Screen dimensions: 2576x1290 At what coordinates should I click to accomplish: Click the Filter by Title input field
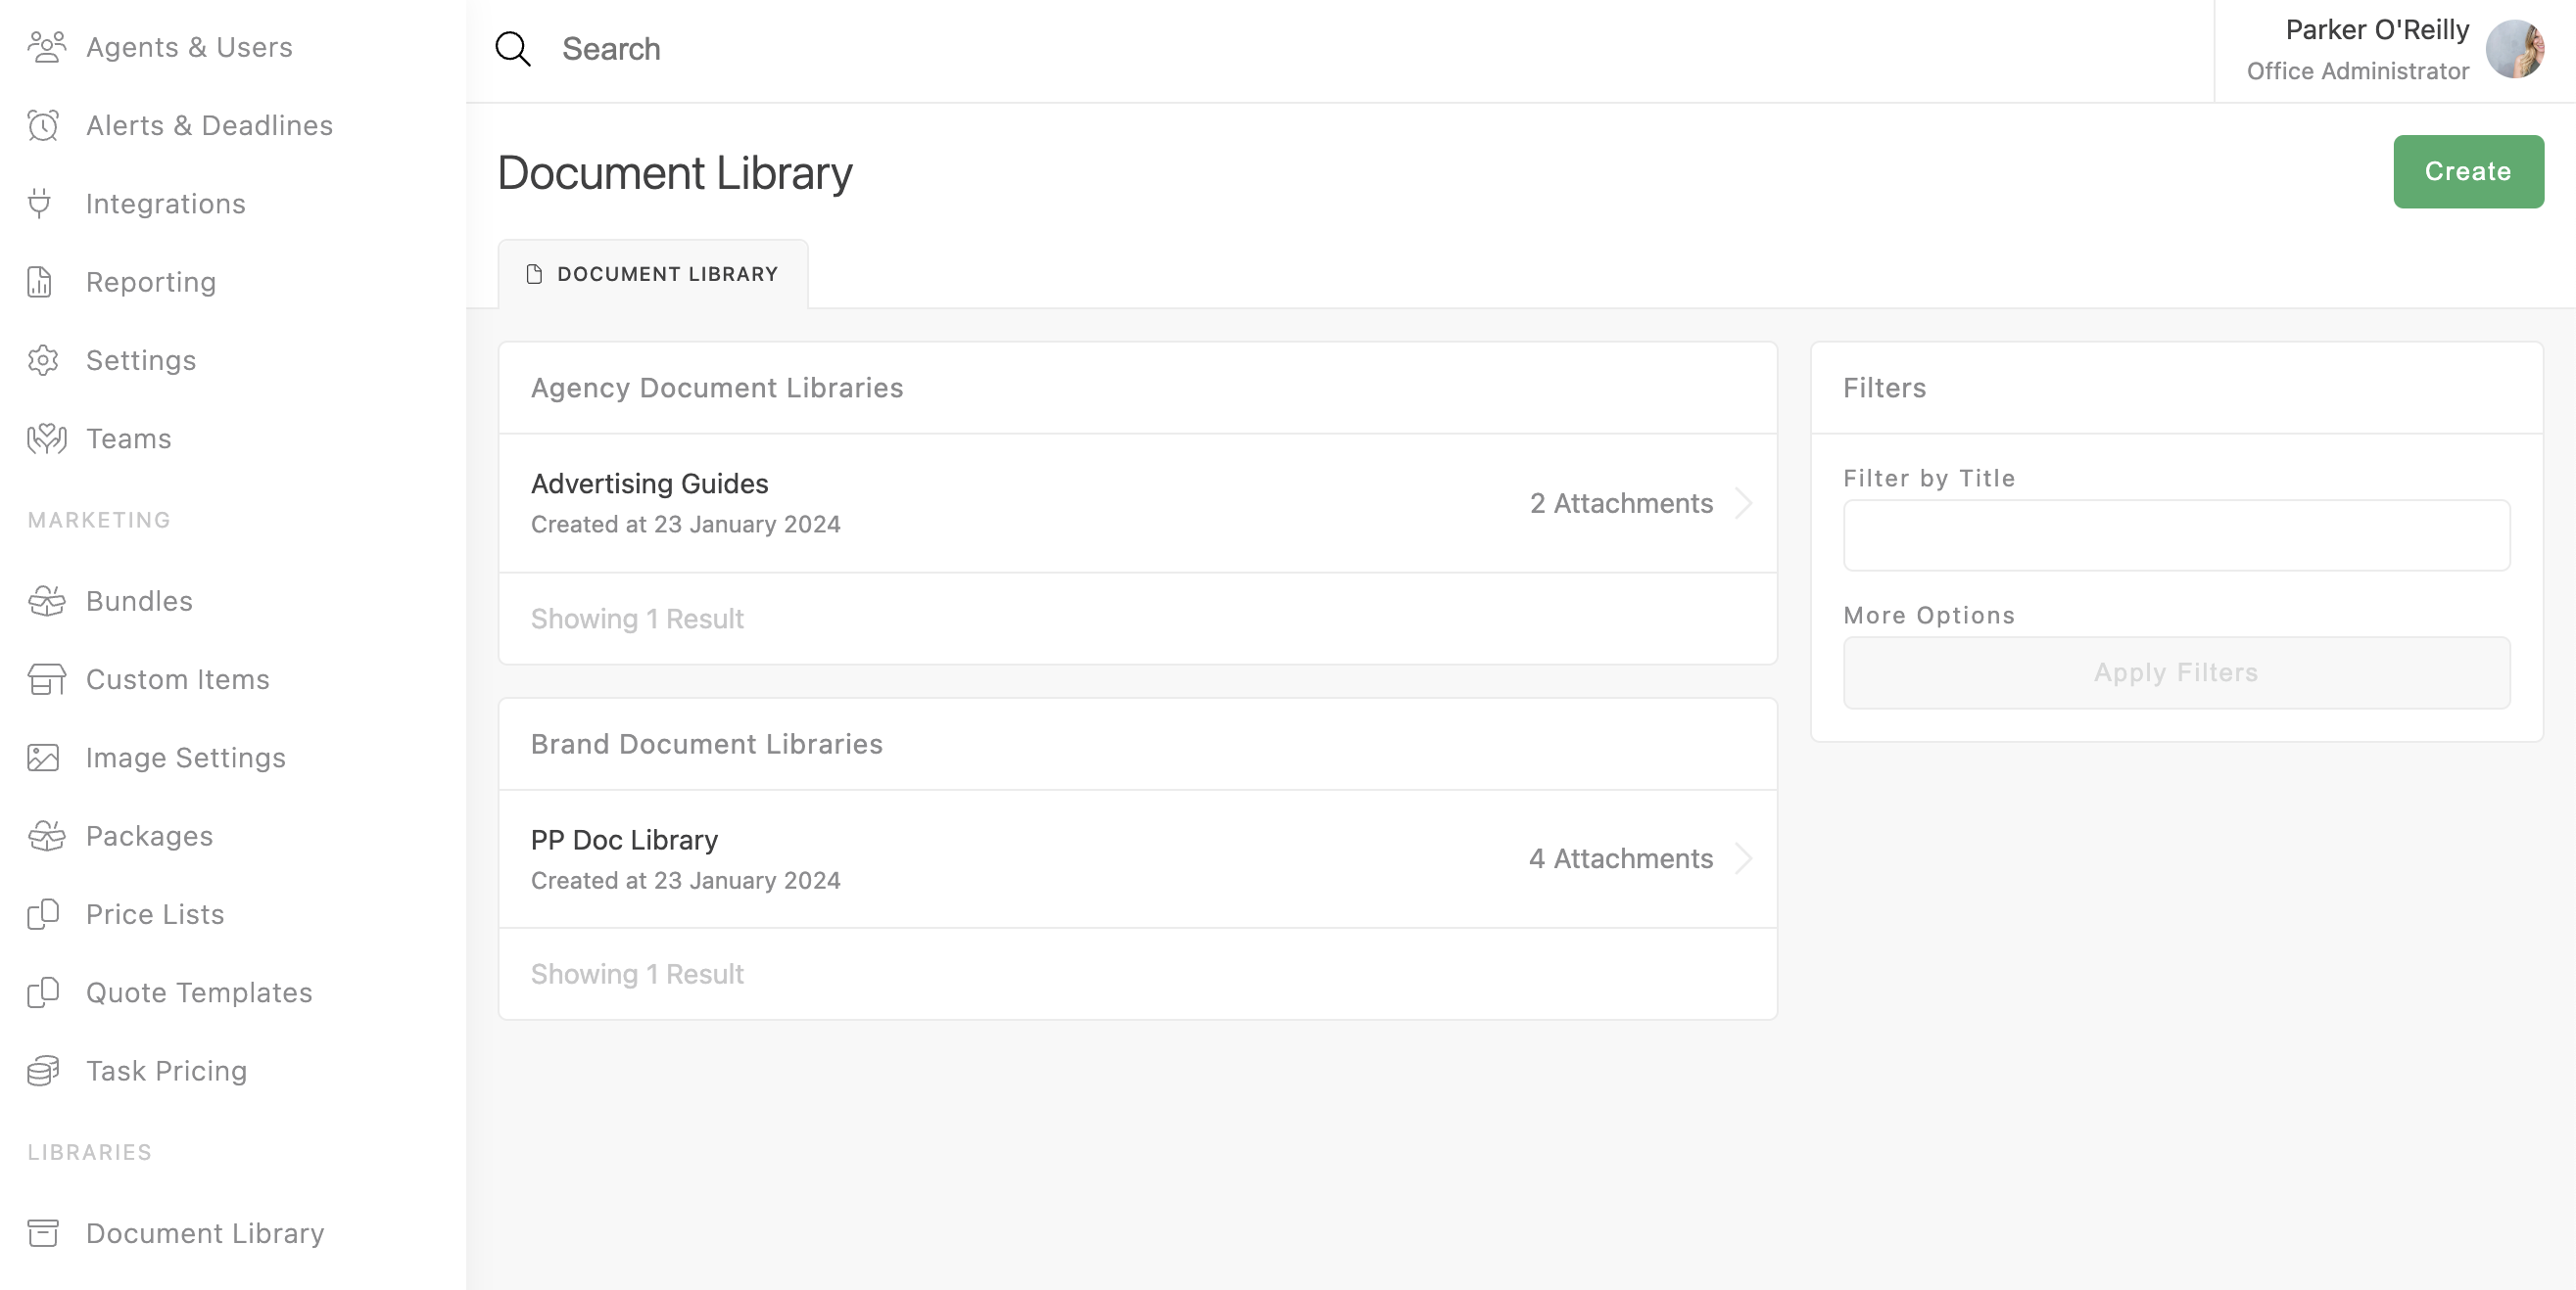point(2176,535)
